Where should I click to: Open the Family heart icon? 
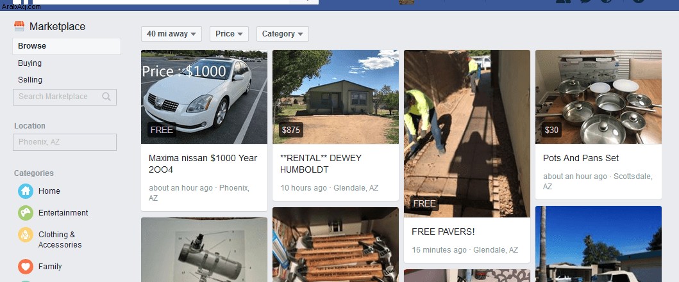pyautogui.click(x=26, y=267)
